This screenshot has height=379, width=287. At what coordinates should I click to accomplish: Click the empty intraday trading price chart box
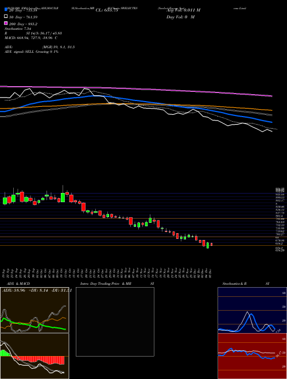coord(115,322)
